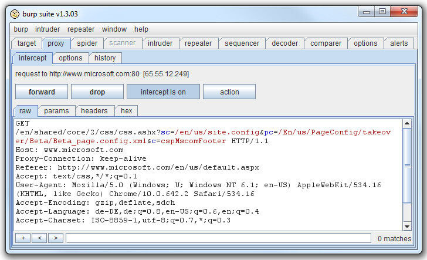Switch to the headers view tab

(94, 111)
